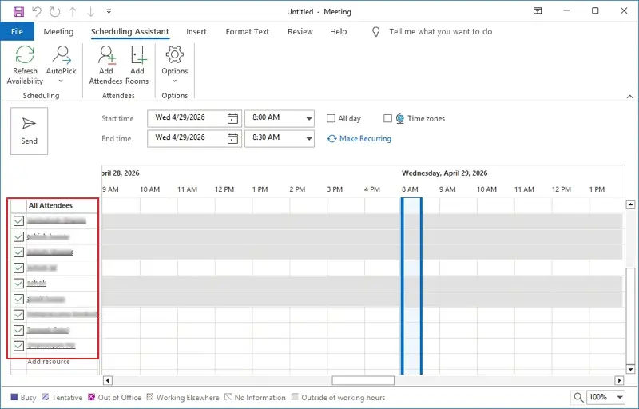Image resolution: width=639 pixels, height=409 pixels.
Task: Click the zoom magnifier icon
Action: pyautogui.click(x=577, y=397)
